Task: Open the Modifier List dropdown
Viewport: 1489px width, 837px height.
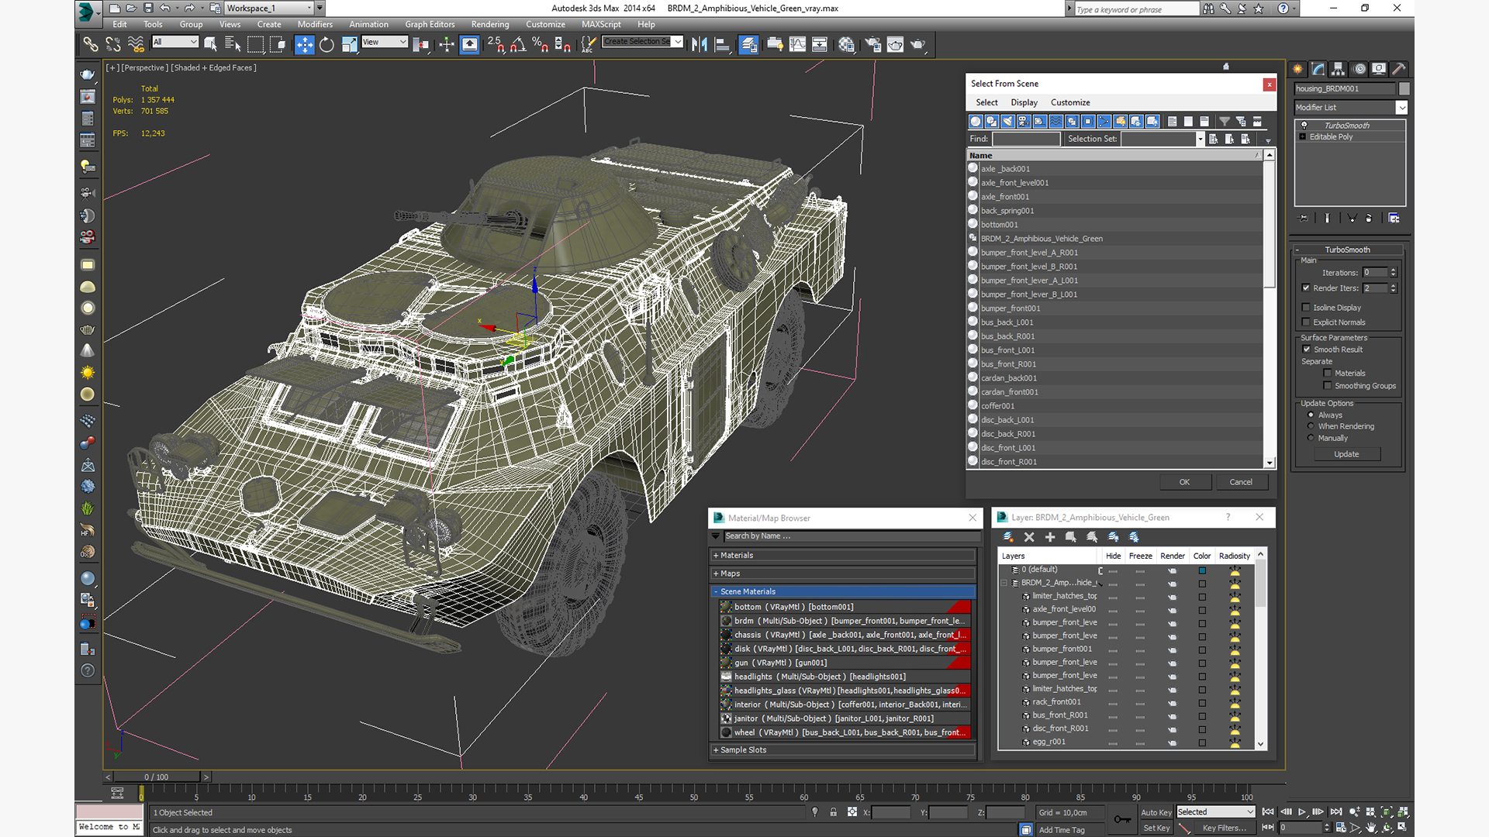Action: pyautogui.click(x=1401, y=108)
